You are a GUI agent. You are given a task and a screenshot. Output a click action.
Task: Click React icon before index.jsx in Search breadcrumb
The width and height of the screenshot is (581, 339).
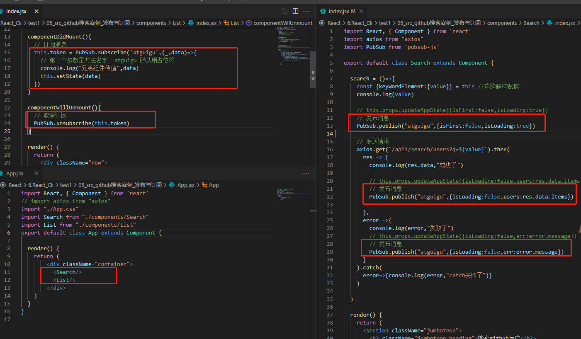coord(550,23)
